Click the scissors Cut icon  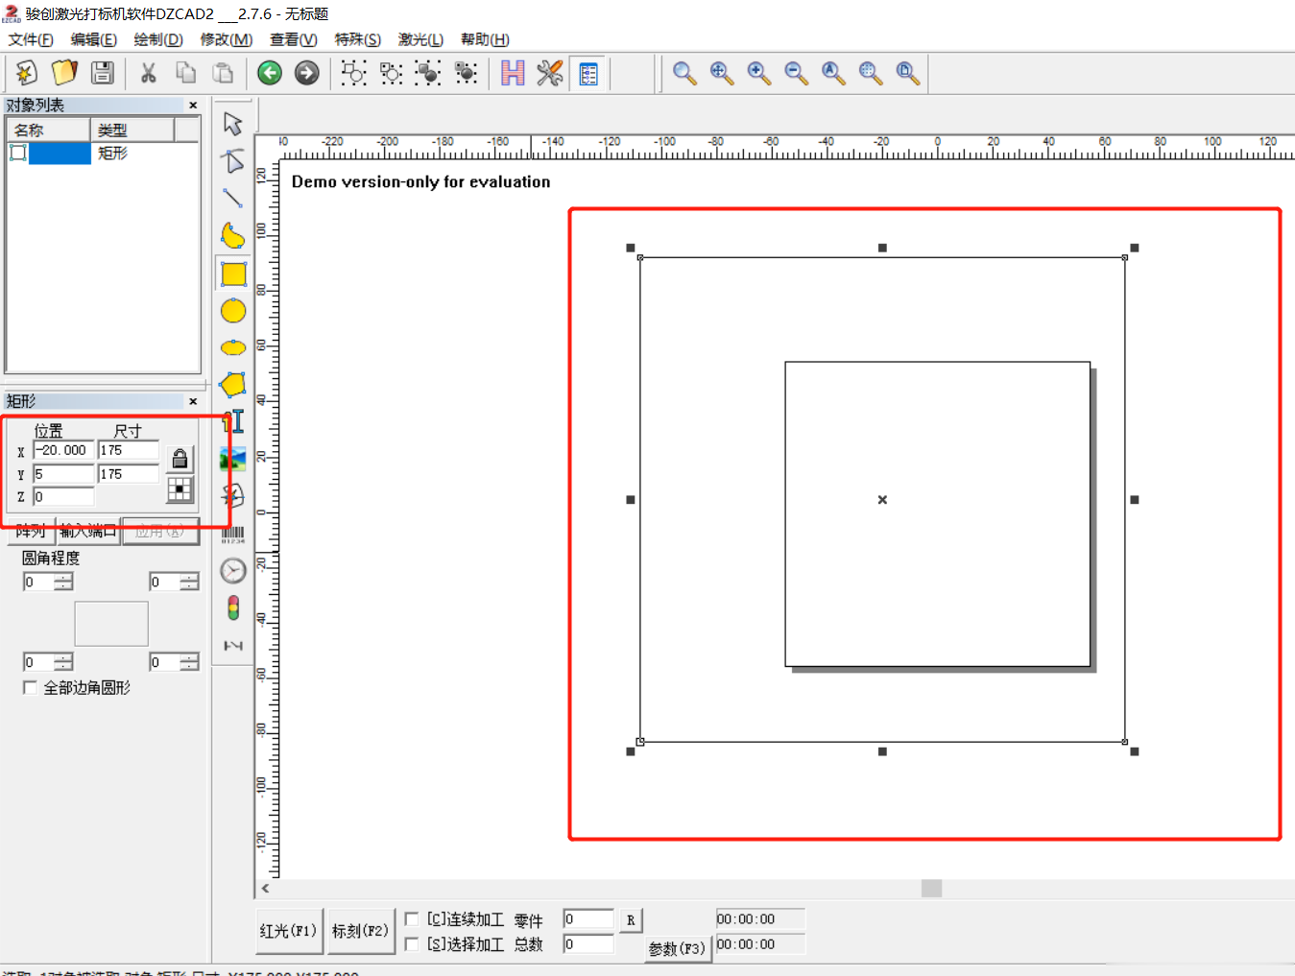point(149,73)
